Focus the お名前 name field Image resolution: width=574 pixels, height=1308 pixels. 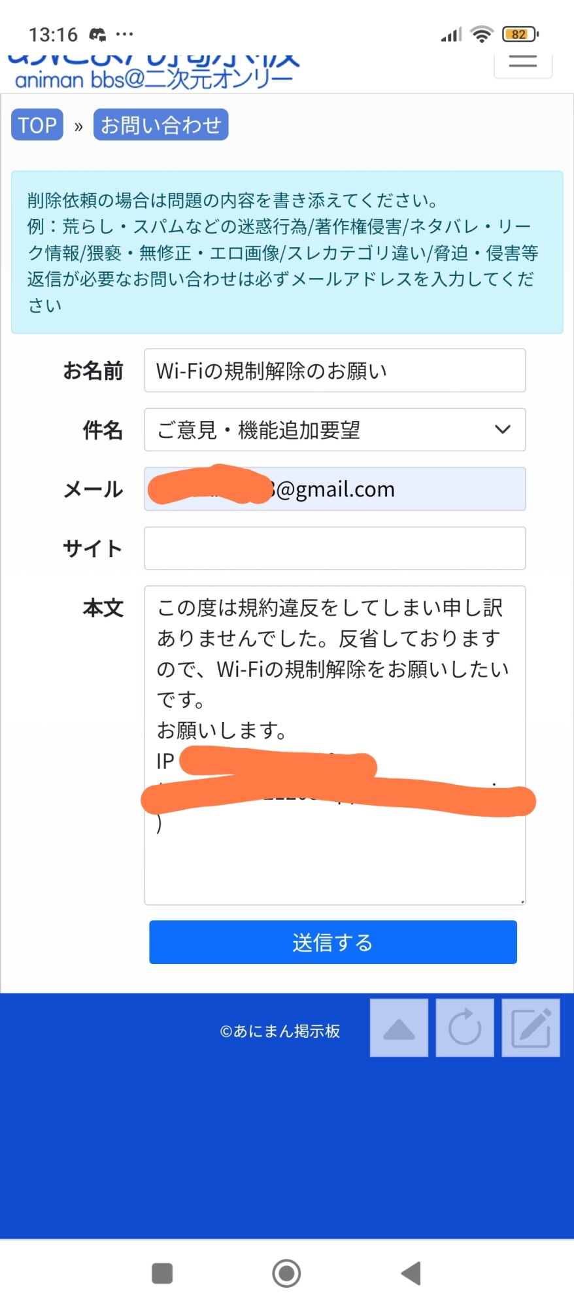pyautogui.click(x=335, y=371)
